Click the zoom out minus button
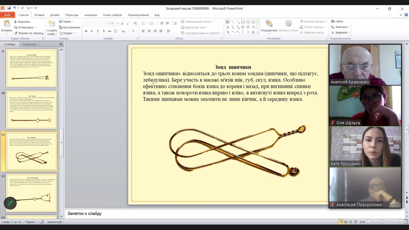The height and width of the screenshot is (230, 409). 369,222
